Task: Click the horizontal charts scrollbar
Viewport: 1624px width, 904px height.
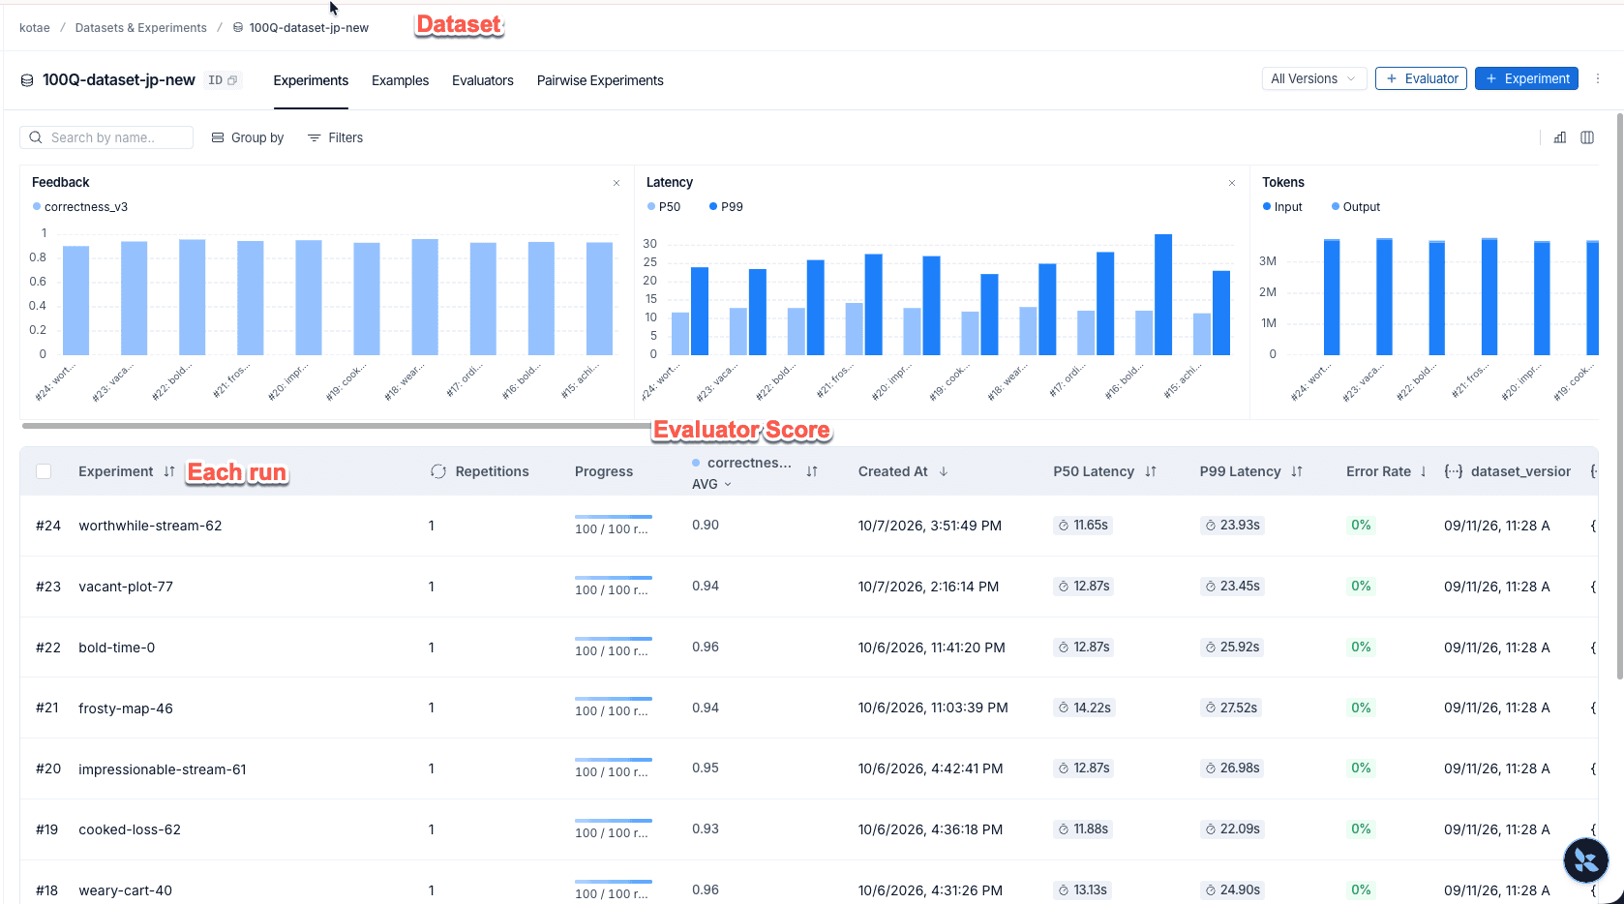Action: tap(336, 425)
